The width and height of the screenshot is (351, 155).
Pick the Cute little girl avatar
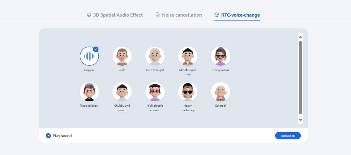pyautogui.click(x=155, y=56)
